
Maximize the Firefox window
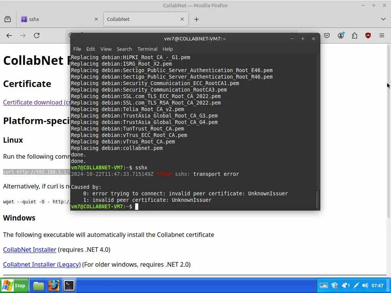pyautogui.click(x=373, y=5)
